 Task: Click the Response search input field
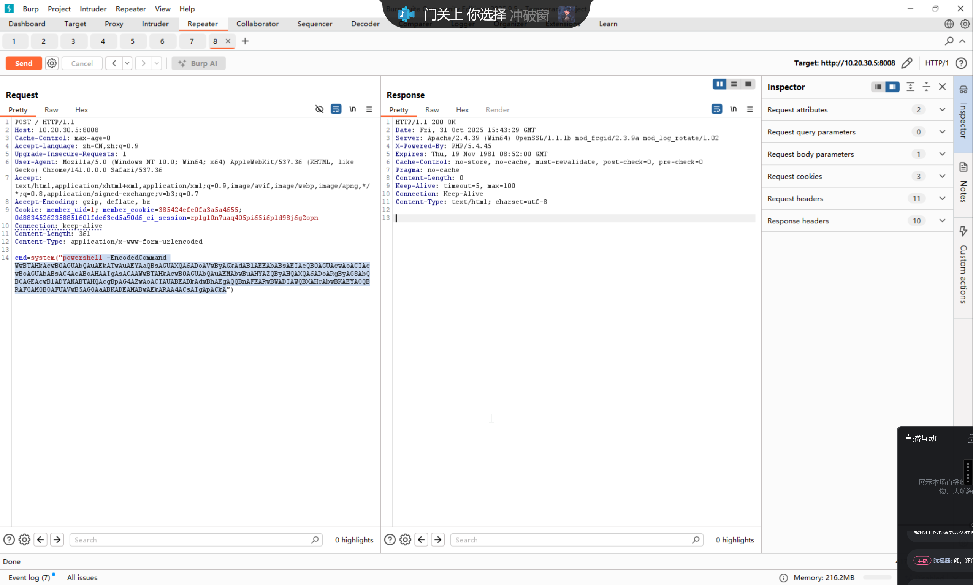572,540
